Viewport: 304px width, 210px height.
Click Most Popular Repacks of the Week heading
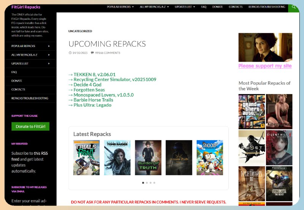pos(264,86)
